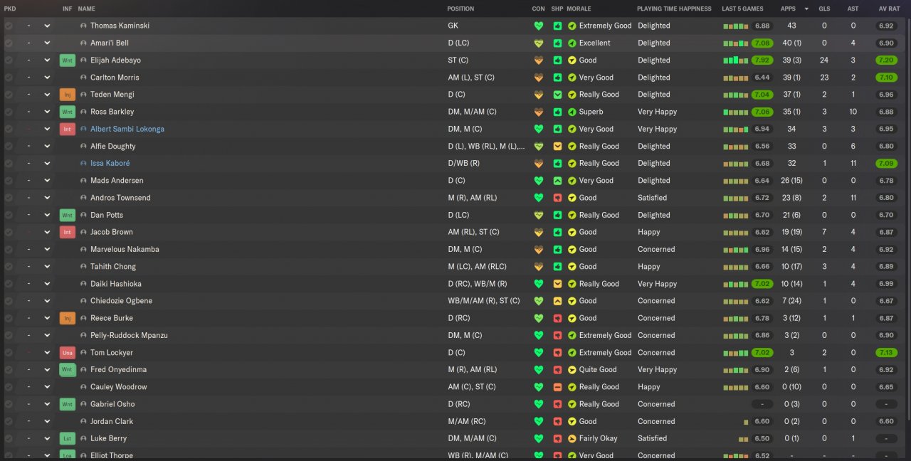Screen dimensions: 911x461
Task: Click Reece Burke's Inj injury badge
Action: [x=68, y=319]
